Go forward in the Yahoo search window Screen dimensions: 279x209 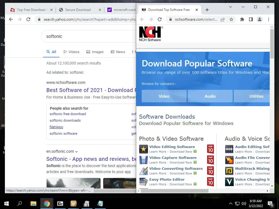pyautogui.click(x=20, y=19)
